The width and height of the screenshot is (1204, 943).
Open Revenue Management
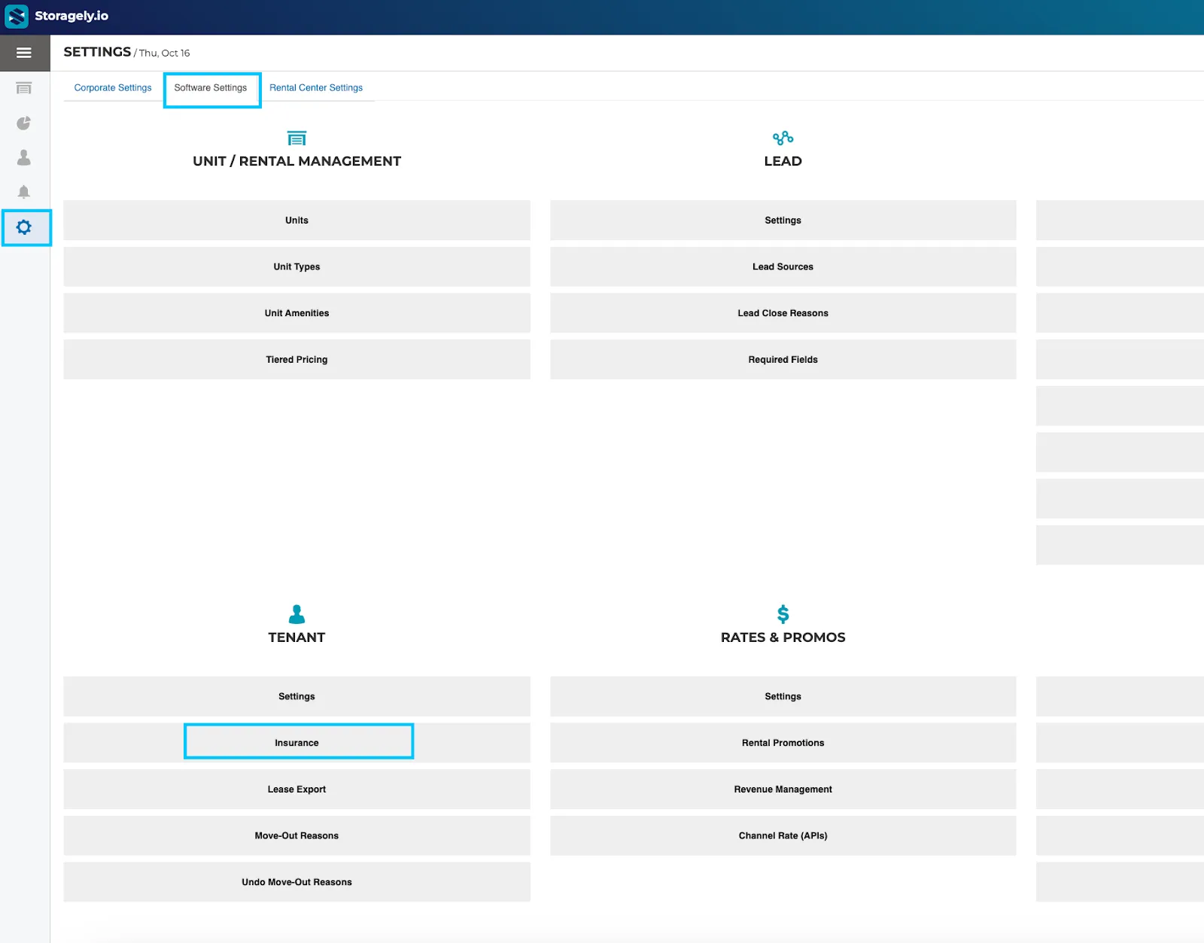coord(783,789)
